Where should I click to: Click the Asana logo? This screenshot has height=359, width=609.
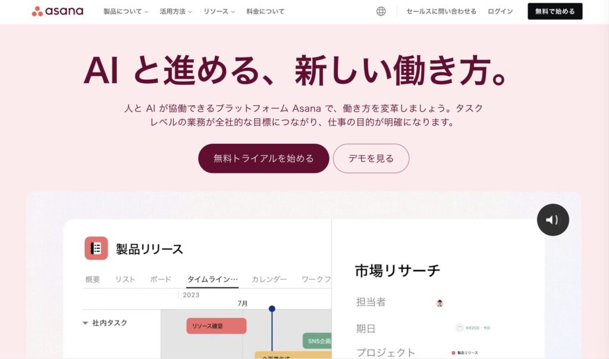58,11
